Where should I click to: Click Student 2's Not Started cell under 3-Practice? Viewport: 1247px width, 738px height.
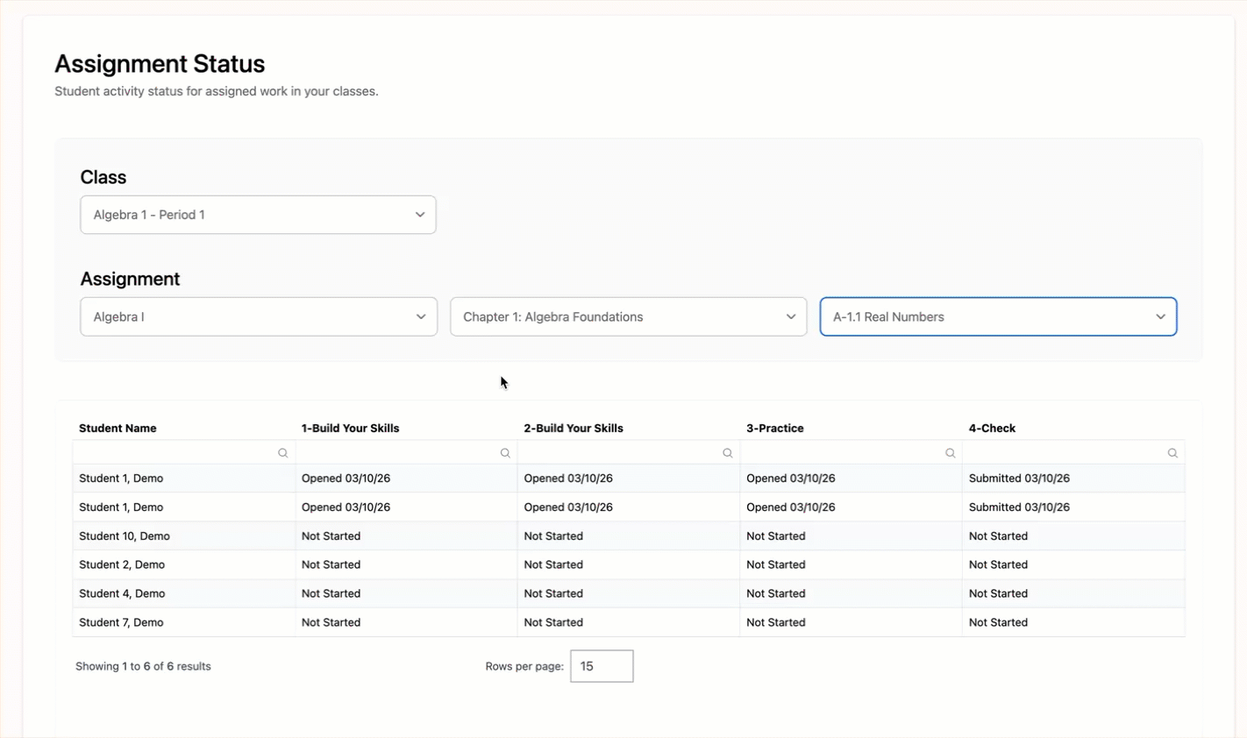851,565
